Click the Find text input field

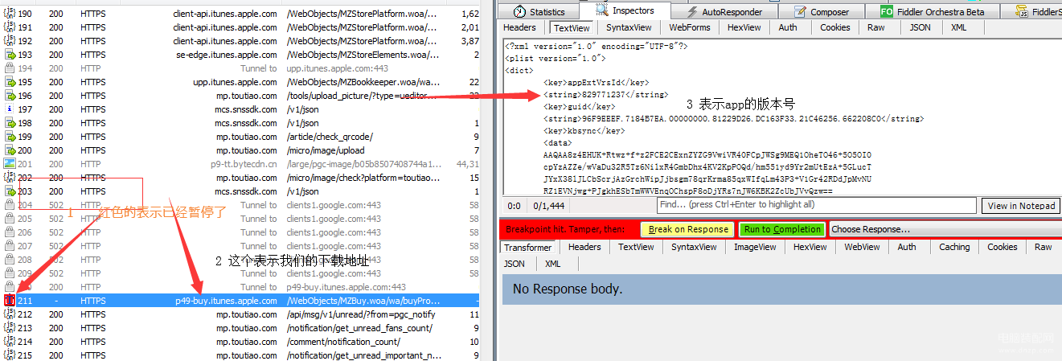click(x=816, y=205)
